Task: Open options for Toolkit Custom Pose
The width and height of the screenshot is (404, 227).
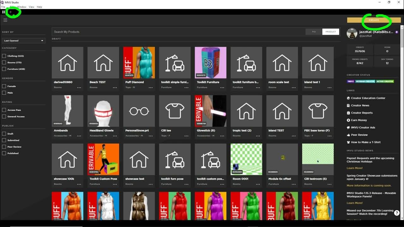Action: click(115, 184)
